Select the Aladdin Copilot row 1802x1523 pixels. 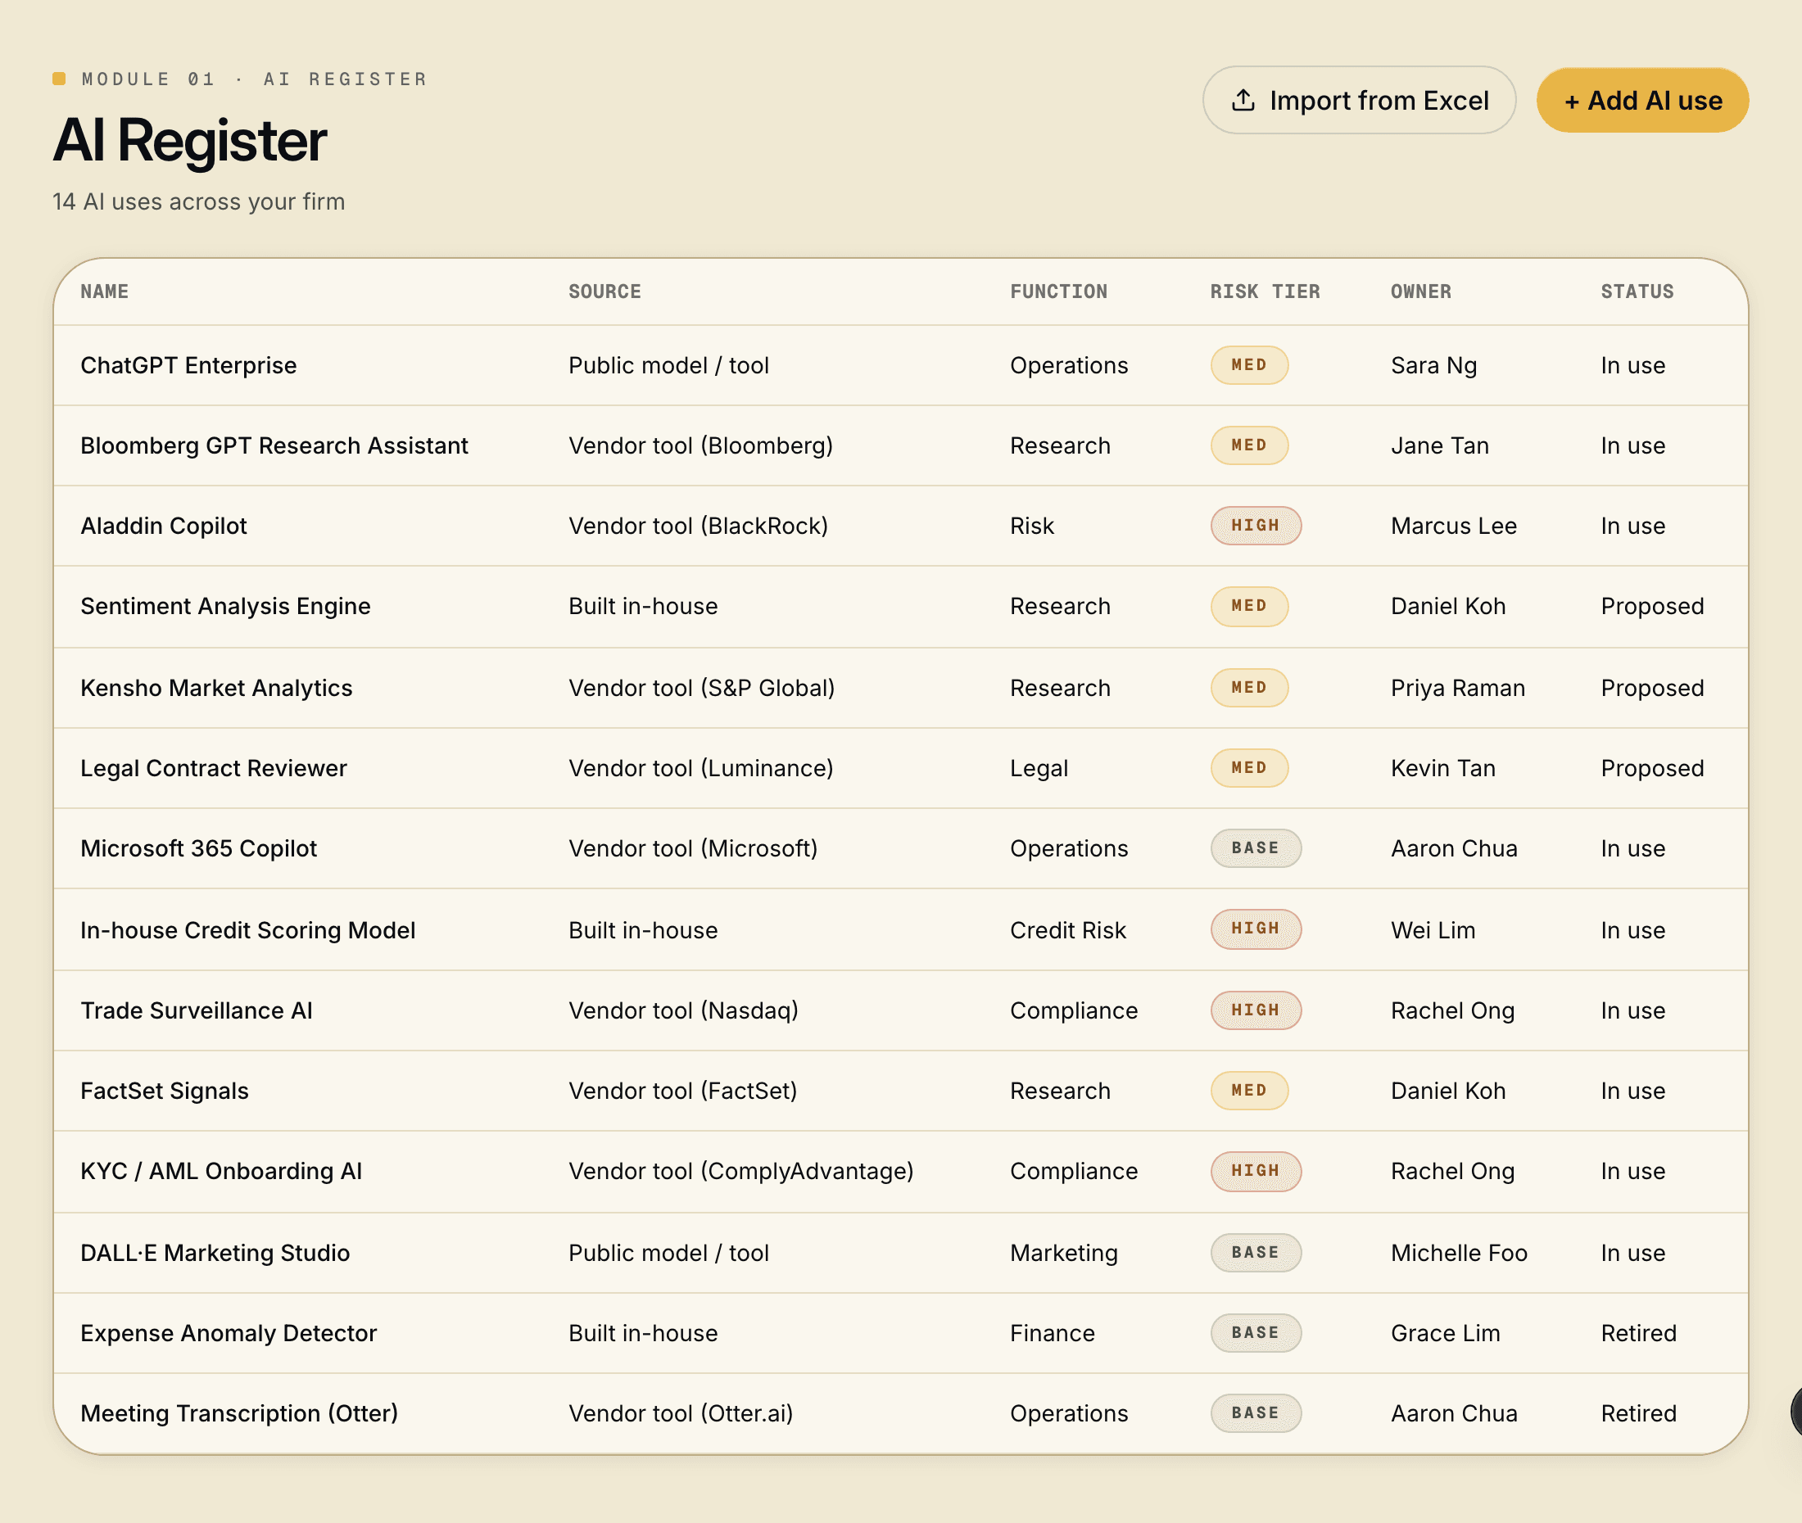[900, 526]
